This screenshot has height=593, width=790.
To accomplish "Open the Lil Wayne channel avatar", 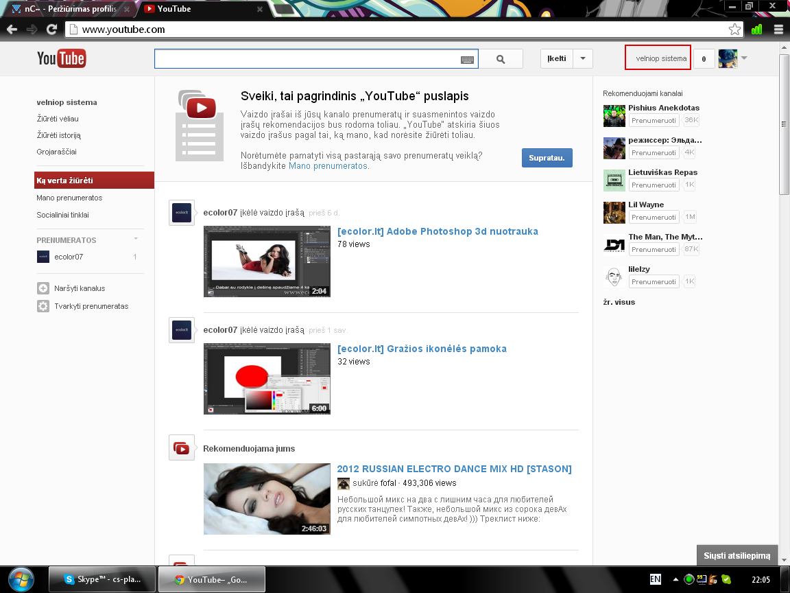I will point(614,212).
